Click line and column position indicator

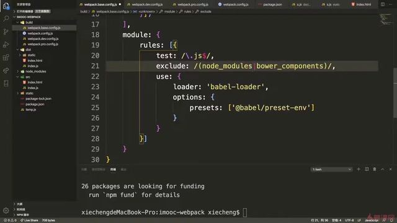pyautogui.click(x=319, y=221)
